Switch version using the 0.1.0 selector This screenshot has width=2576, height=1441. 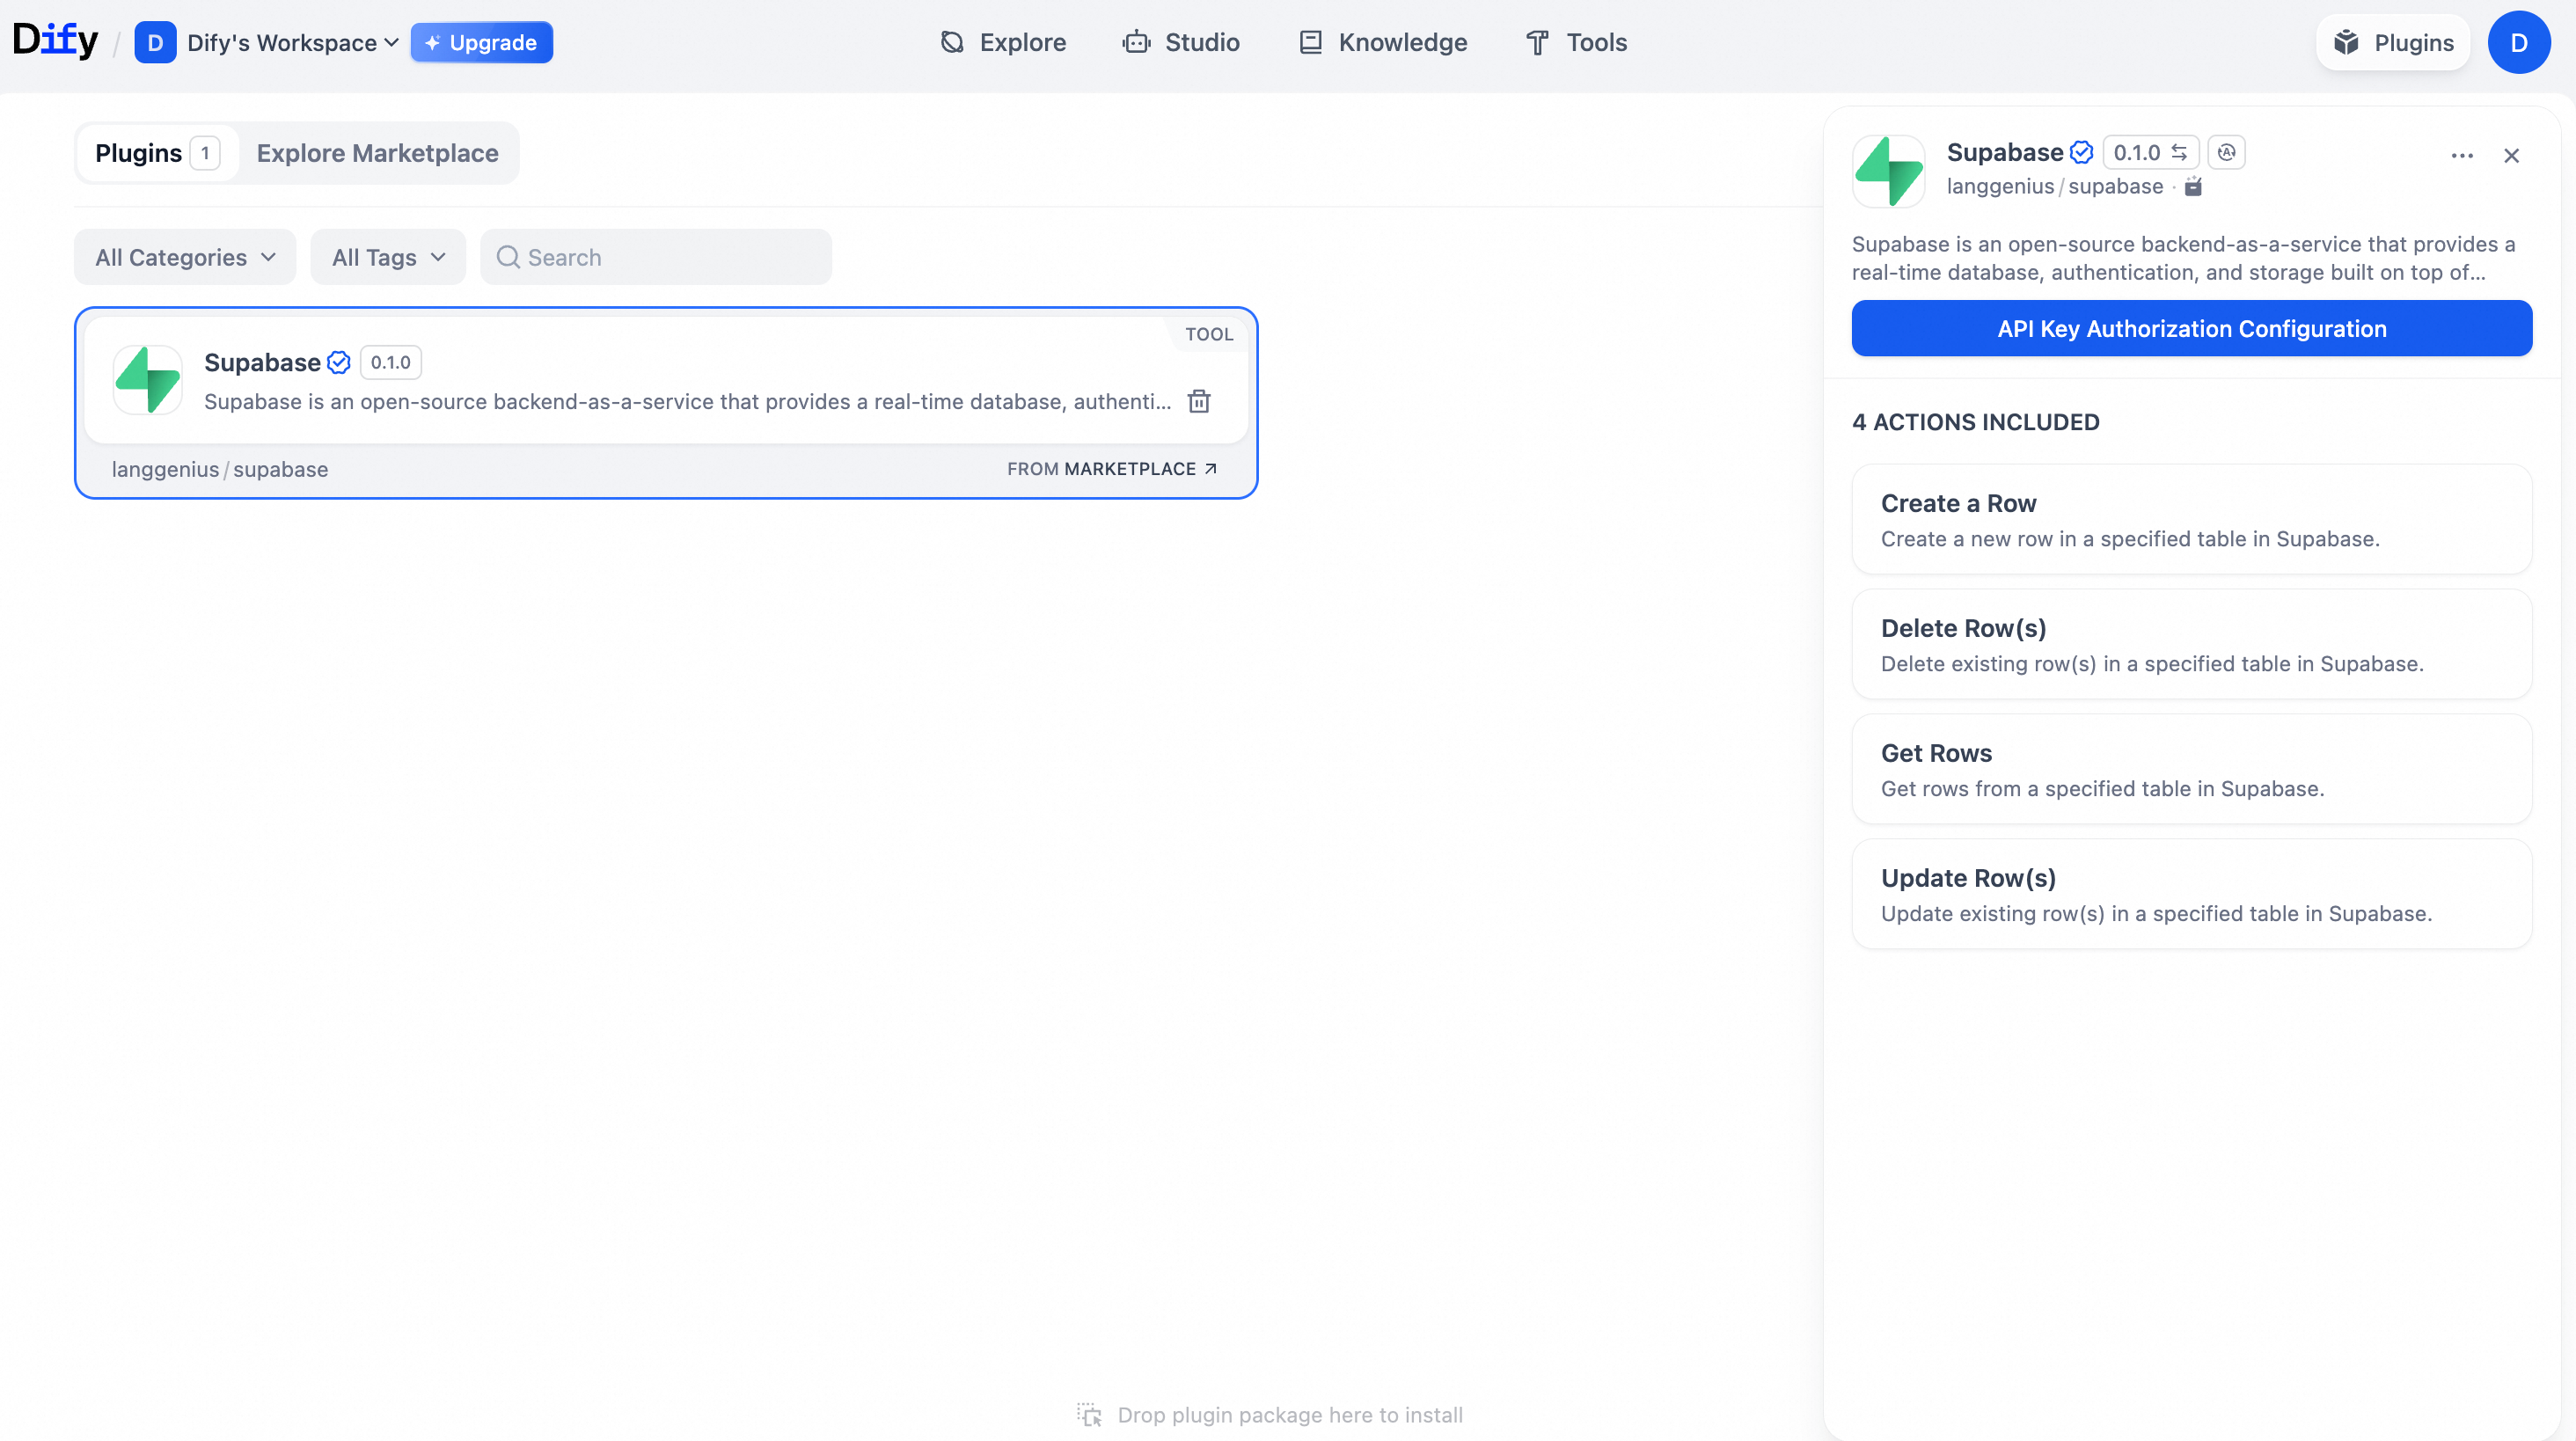pos(2150,152)
